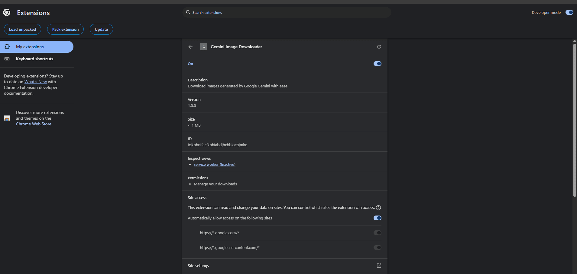Toggle automatic access on following sites

coord(378,218)
